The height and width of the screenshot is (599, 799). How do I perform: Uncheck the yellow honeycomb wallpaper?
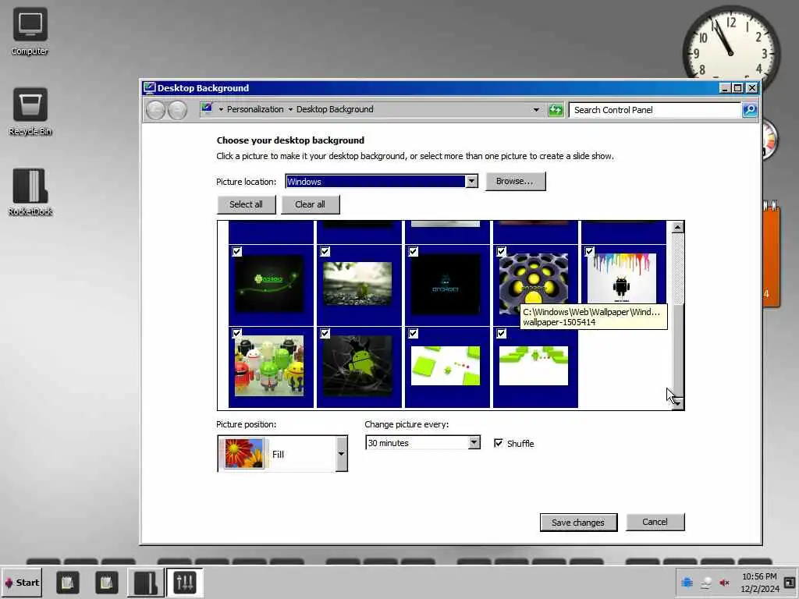(x=502, y=252)
